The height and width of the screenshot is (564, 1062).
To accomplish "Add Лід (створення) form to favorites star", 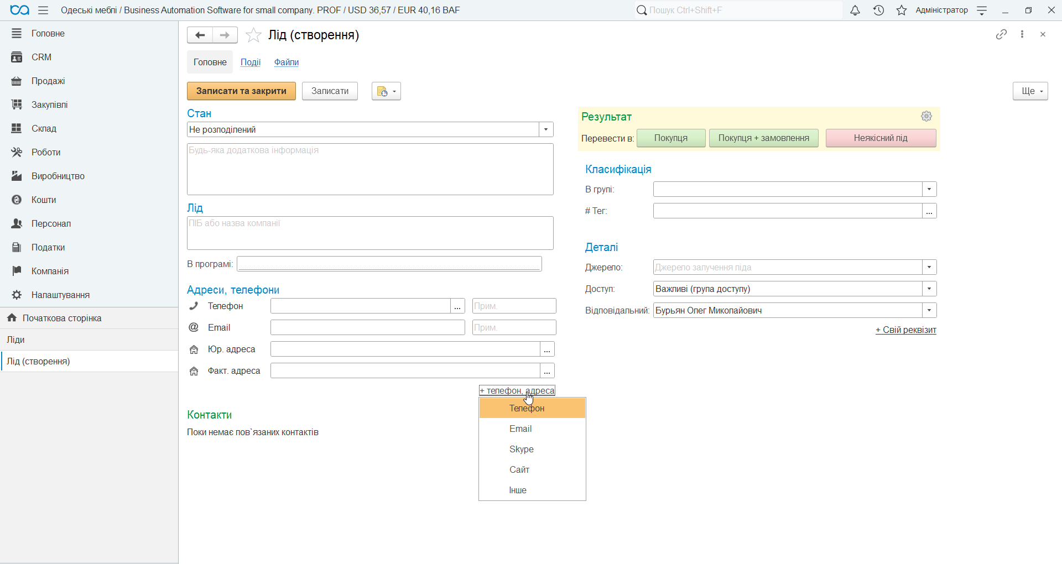I will tap(253, 35).
